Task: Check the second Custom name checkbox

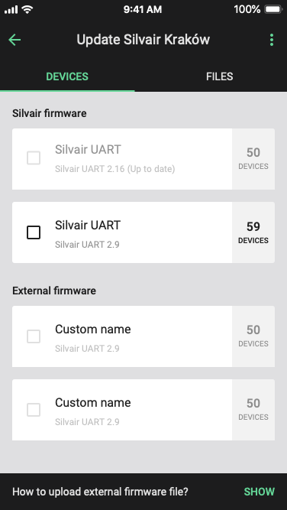Action: 34,410
